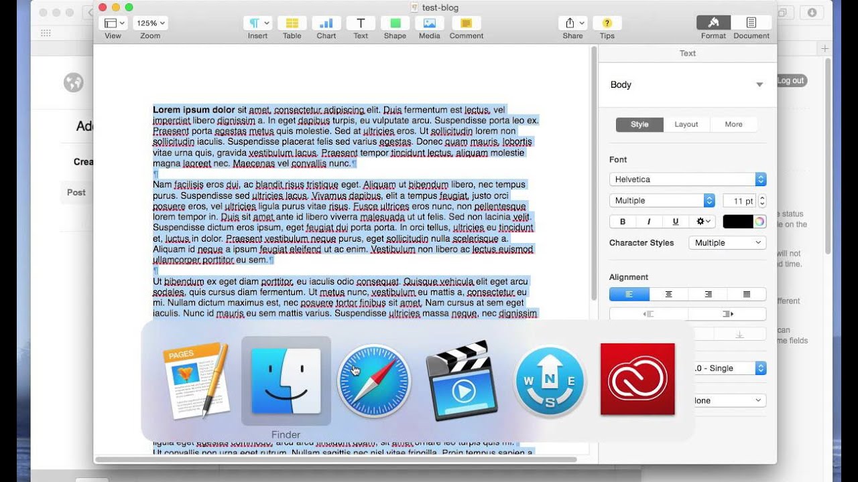Add a Shape from the toolbar

395,23
